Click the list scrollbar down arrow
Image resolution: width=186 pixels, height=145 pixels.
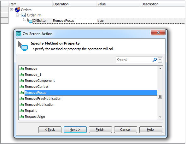(x=160, y=117)
